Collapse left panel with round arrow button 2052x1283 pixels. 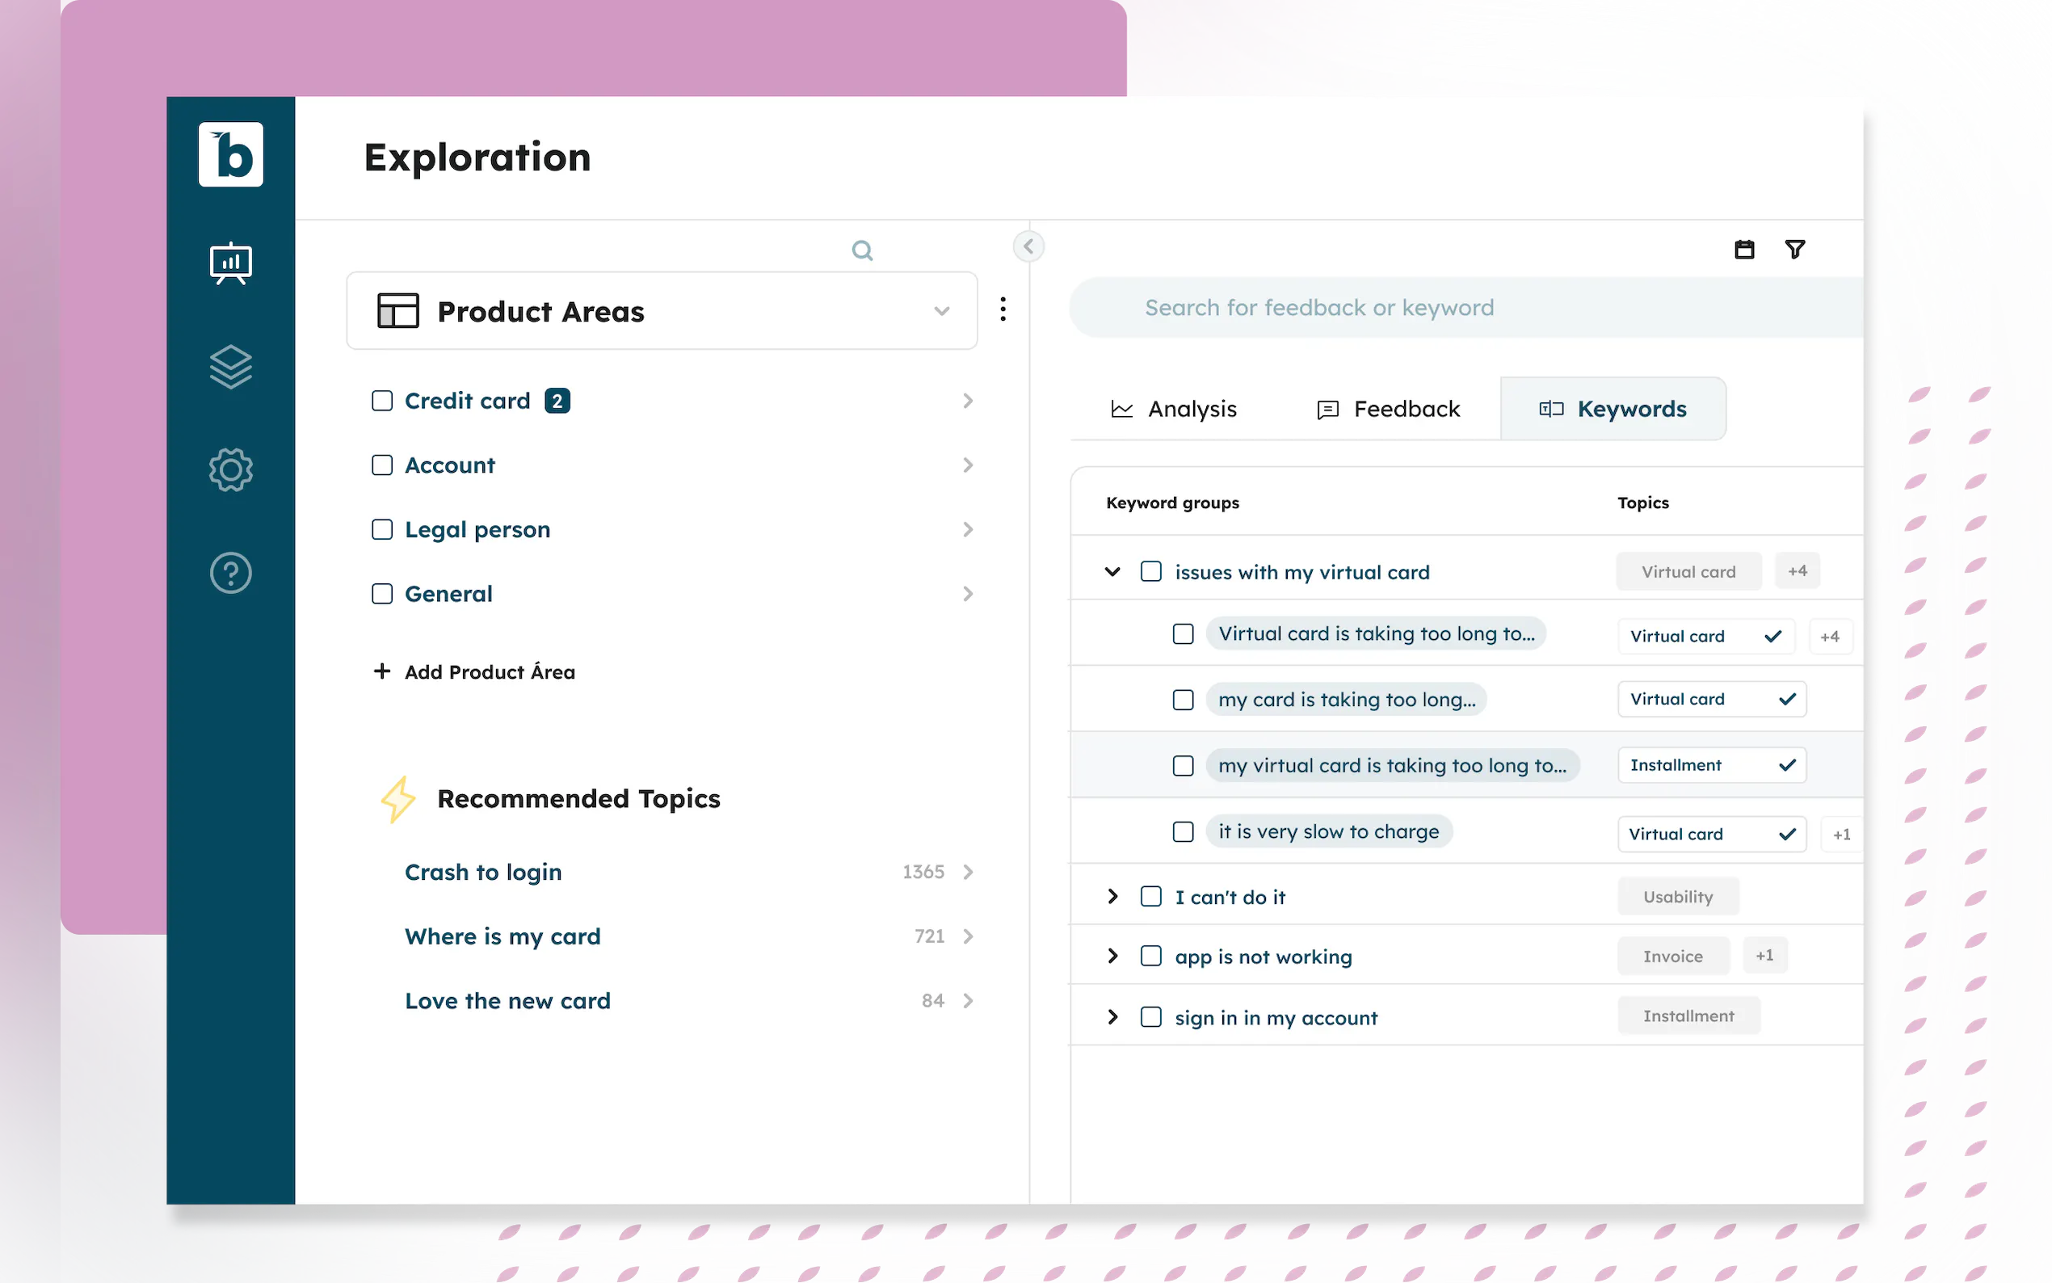click(1028, 247)
